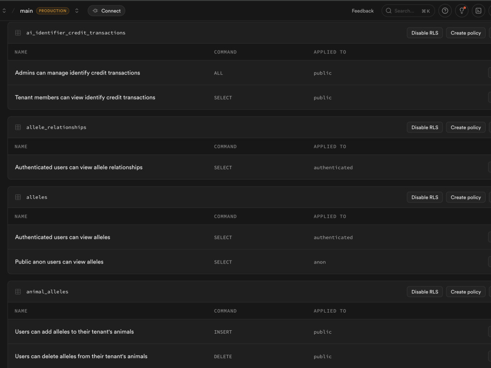Select policy 'Users can delete alleles from their tenant's animals'
The width and height of the screenshot is (491, 368).
(81, 356)
